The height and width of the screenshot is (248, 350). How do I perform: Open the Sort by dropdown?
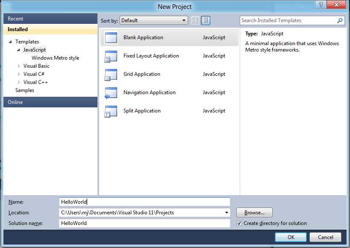click(154, 20)
